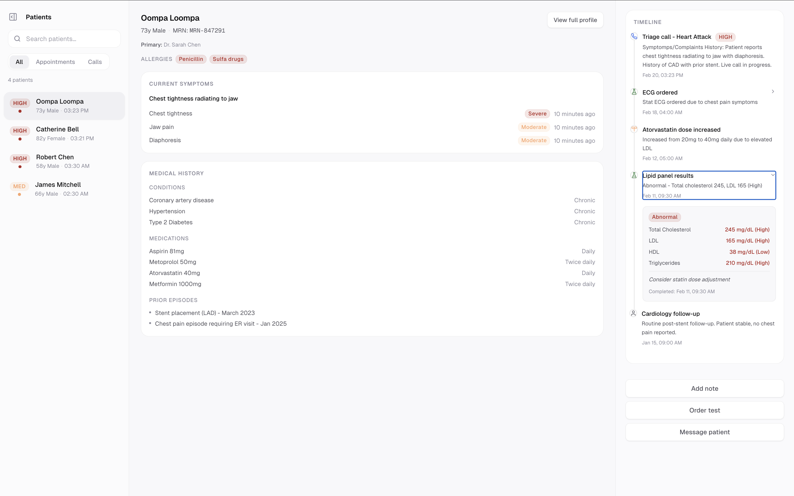The image size is (794, 496).
Task: Click the phone icon for Triage call
Action: point(634,36)
